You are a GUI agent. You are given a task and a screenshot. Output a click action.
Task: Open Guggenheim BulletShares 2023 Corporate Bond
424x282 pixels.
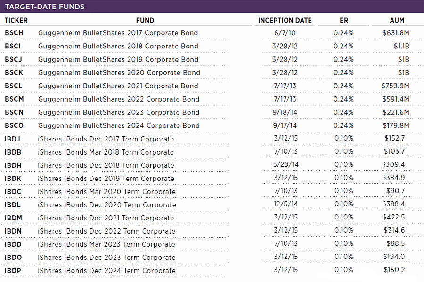[x=119, y=112]
